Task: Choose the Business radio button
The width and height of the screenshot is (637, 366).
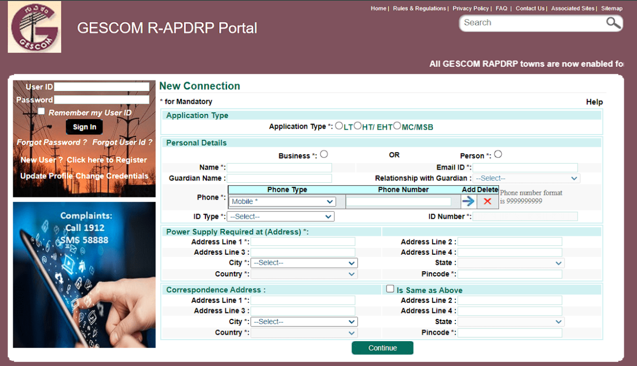Action: [x=324, y=155]
